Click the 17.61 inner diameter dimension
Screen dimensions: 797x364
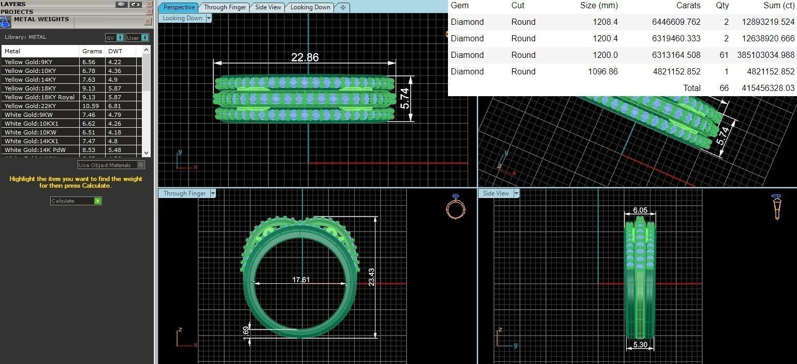click(301, 280)
